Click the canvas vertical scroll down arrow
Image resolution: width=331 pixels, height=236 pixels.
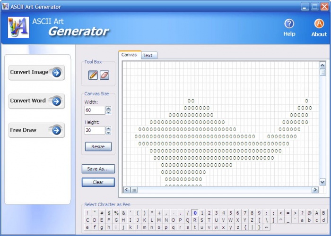click(x=322, y=182)
